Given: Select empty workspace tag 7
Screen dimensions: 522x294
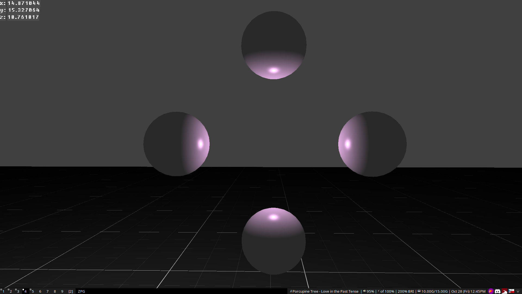Looking at the screenshot, I should (x=48, y=291).
